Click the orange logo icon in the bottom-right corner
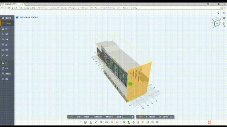227x127 pixels. pyautogui.click(x=209, y=122)
